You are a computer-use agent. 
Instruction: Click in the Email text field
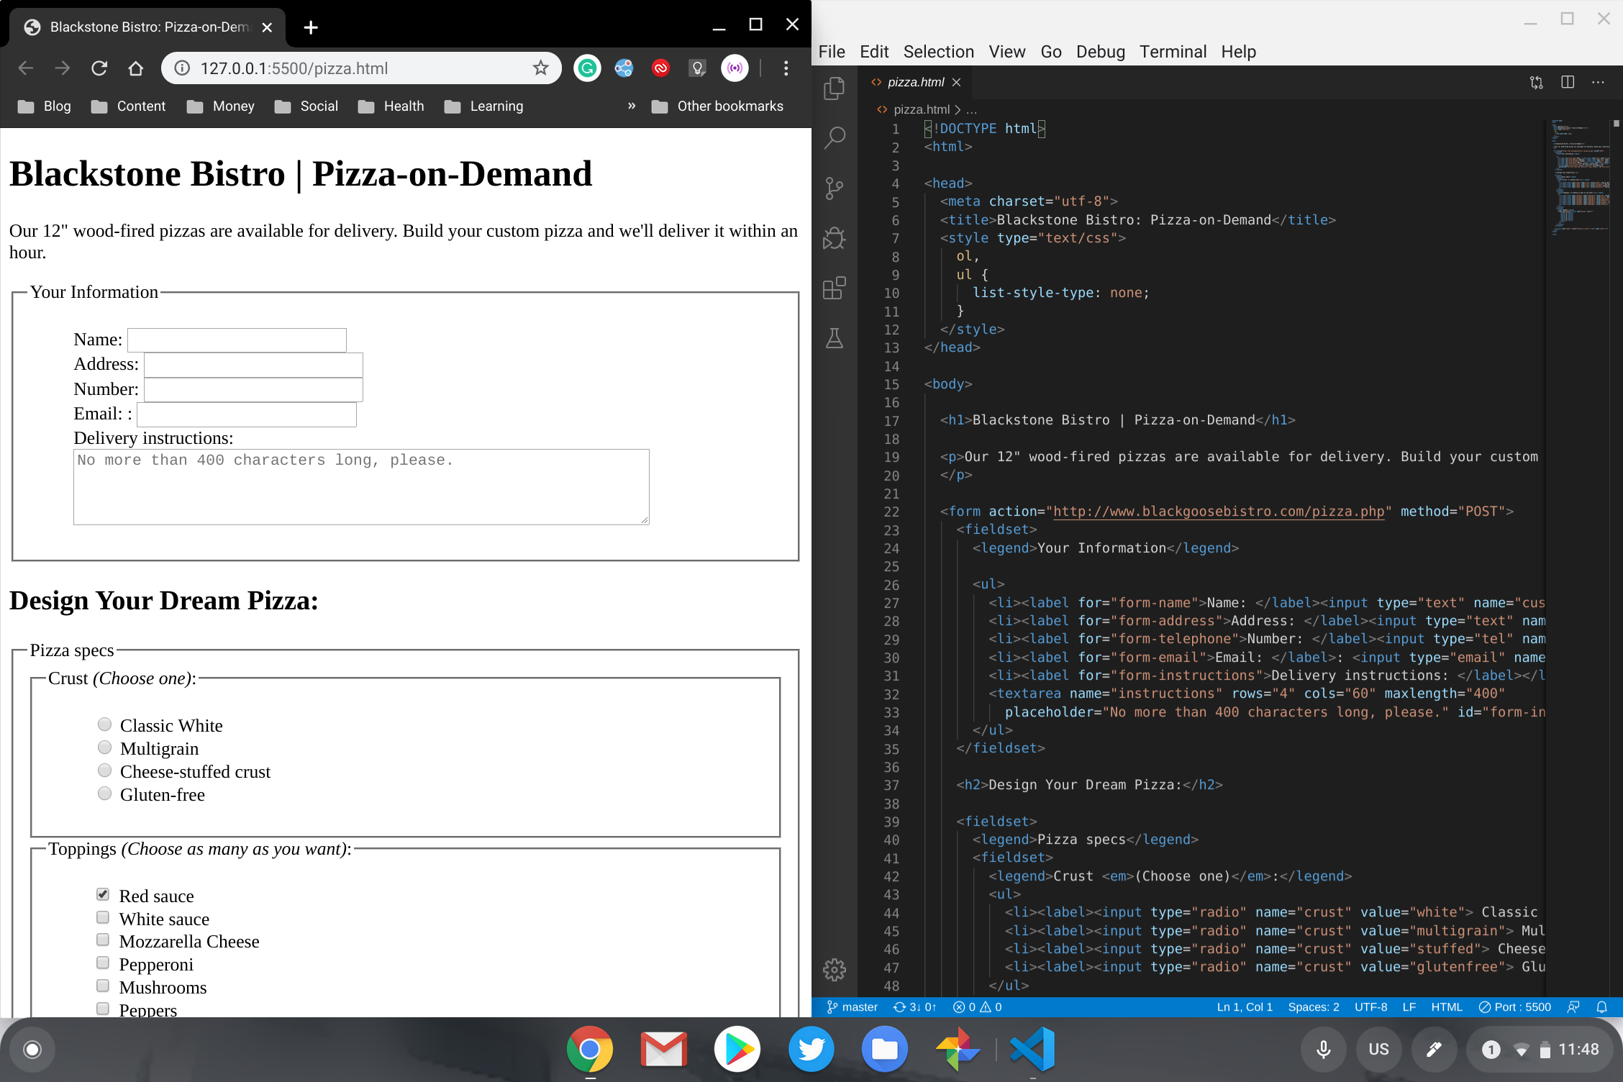[x=247, y=414]
